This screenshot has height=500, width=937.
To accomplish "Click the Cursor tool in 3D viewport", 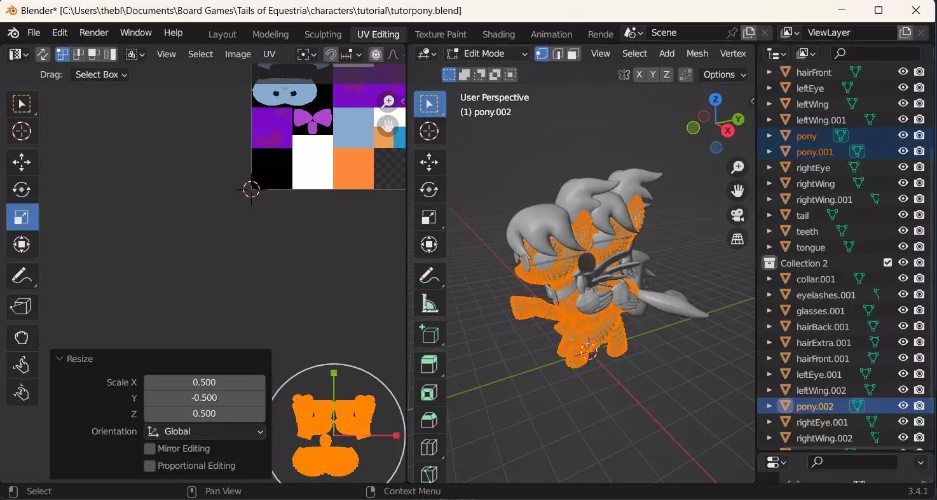I will tap(429, 132).
